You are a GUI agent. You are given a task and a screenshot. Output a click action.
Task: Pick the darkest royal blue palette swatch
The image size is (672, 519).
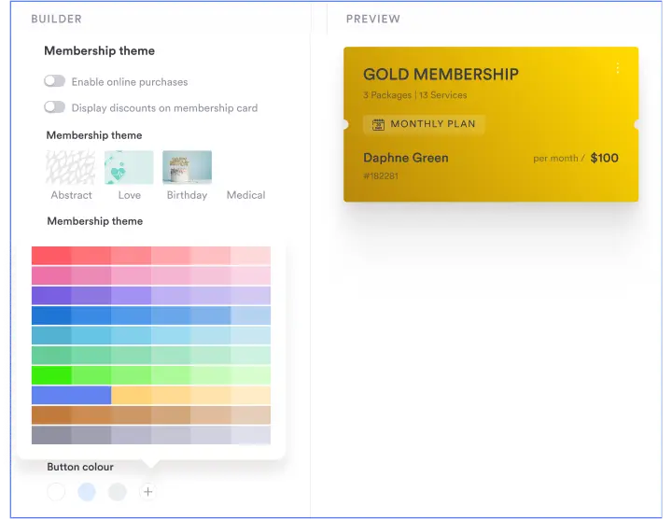(x=51, y=316)
